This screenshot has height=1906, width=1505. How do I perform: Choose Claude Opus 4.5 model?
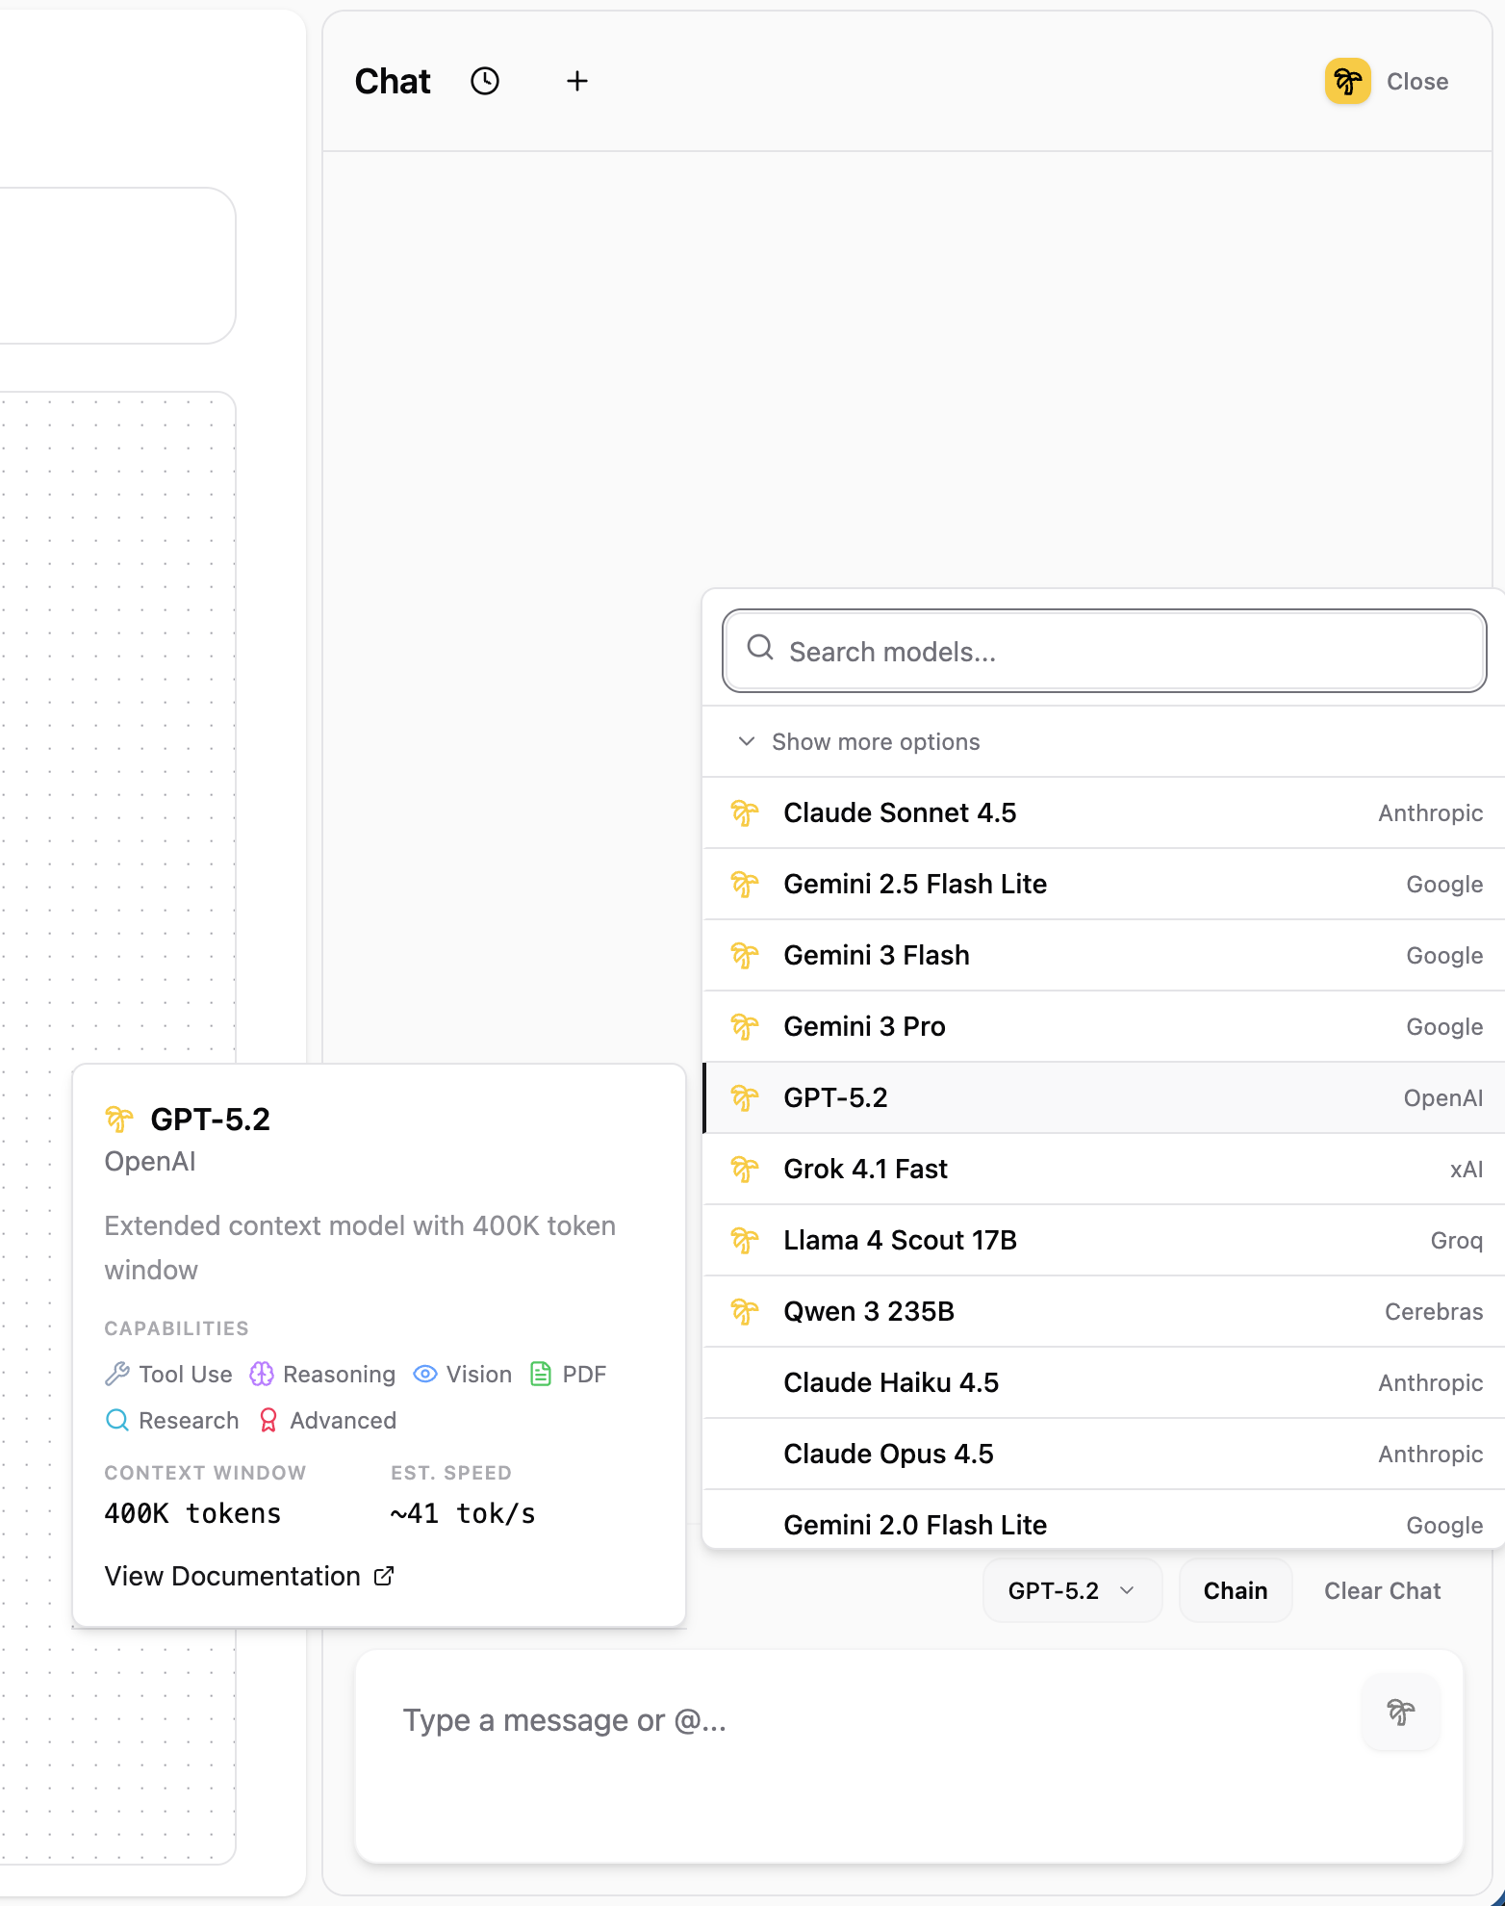point(1104,1454)
